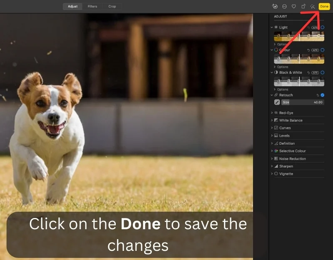Image resolution: width=333 pixels, height=260 pixels.
Task: Expand the Noise Reduction section chevron
Action: [272, 158]
